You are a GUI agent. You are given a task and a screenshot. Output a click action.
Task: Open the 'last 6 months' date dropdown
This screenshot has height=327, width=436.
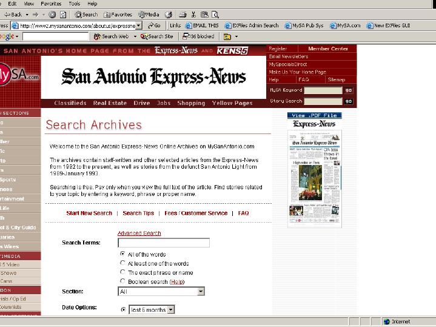[x=152, y=309]
